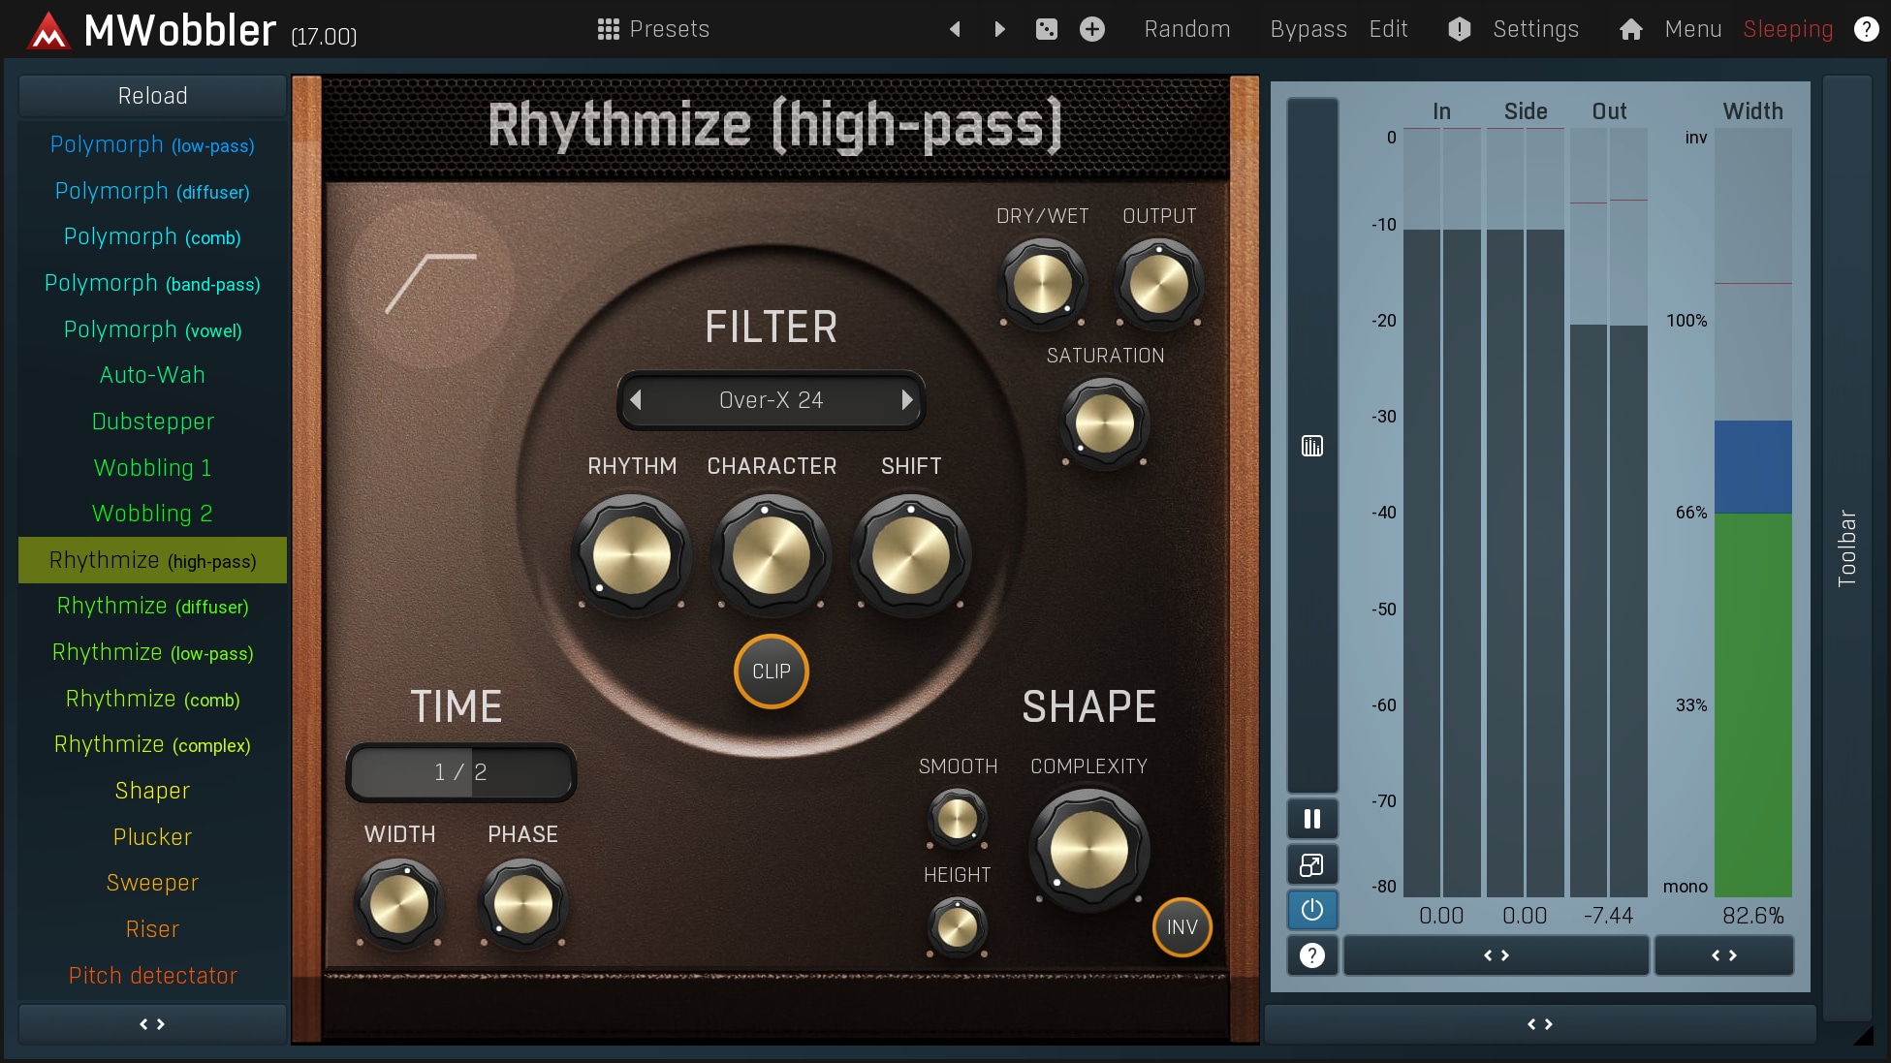Click the TIME 1/2 value field

click(461, 772)
